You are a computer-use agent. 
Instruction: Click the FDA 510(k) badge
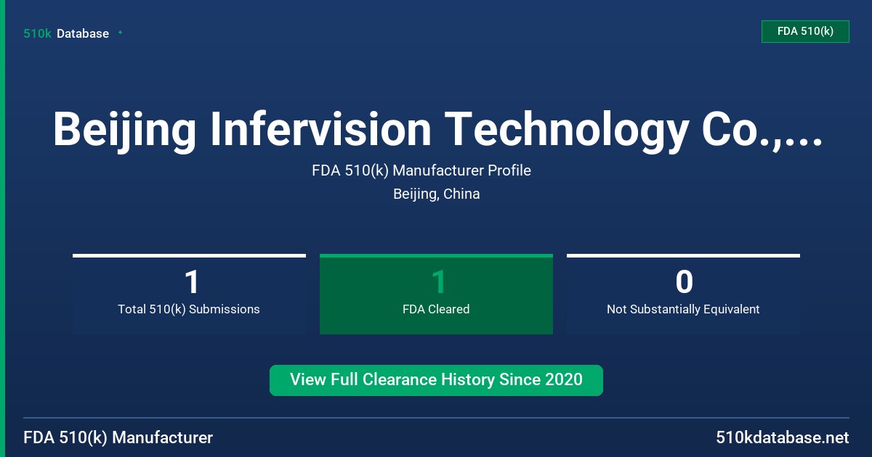click(805, 31)
